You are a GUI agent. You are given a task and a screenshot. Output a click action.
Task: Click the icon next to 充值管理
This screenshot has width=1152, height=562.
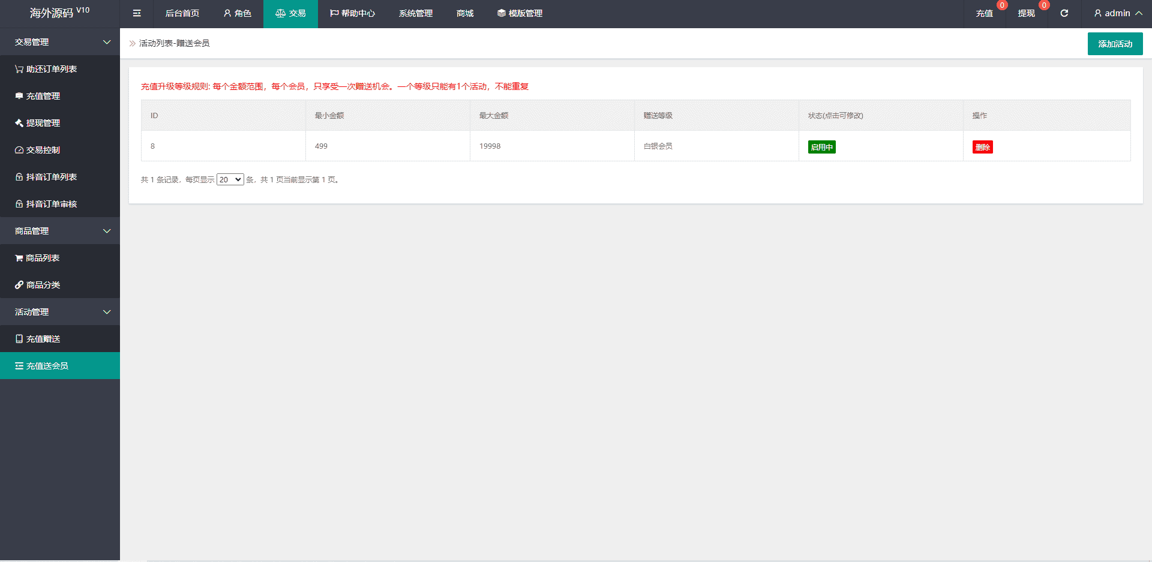[x=19, y=96]
